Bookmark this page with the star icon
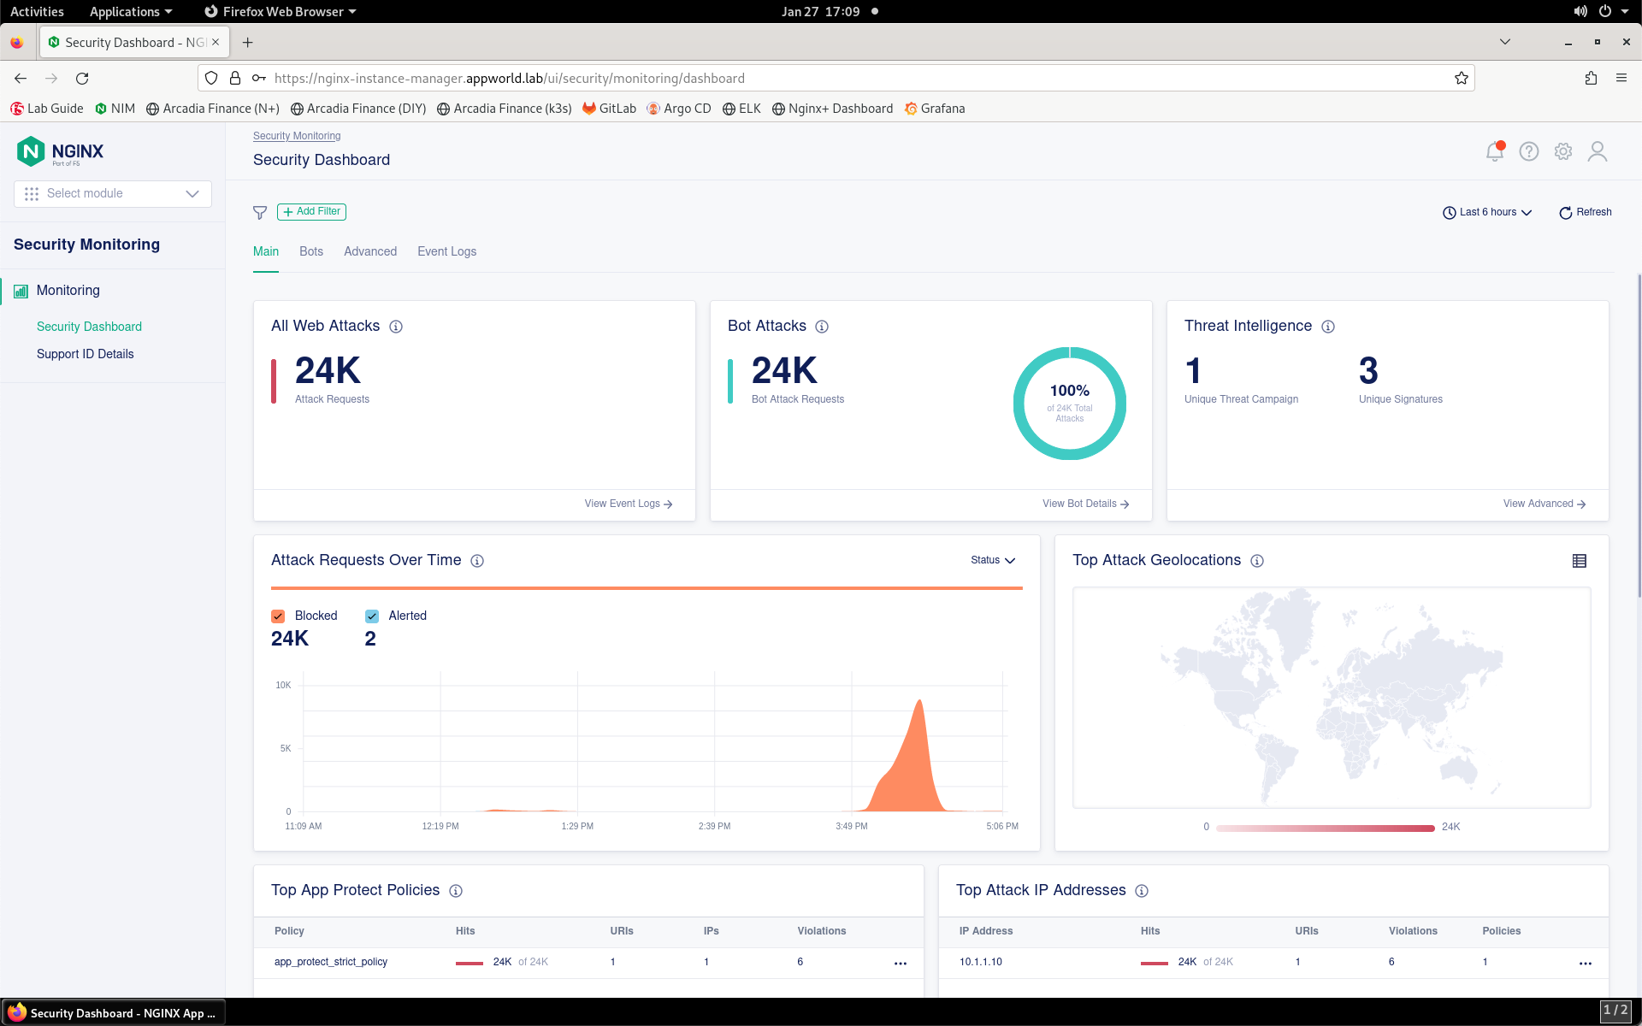Screen dimensions: 1642x1026 [x=1462, y=79]
